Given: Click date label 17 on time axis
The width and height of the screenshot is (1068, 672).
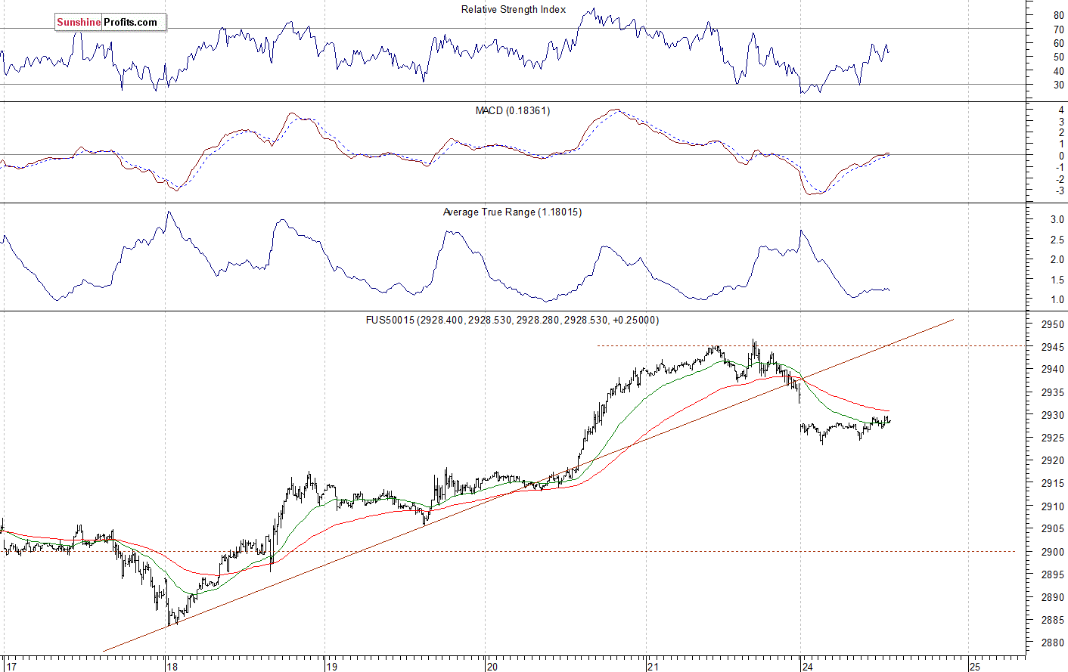Looking at the screenshot, I should click(10, 667).
